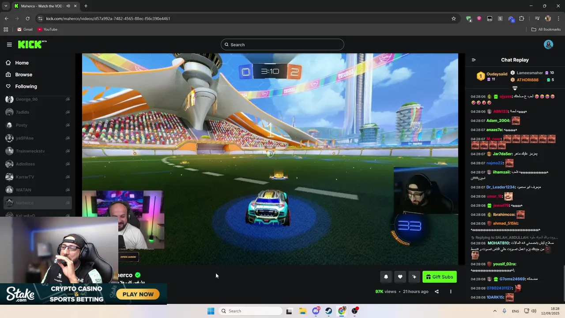Viewport: 565px width, 318px height.
Task: Click the PLAY NOW Stake ad button
Action: pos(138,294)
